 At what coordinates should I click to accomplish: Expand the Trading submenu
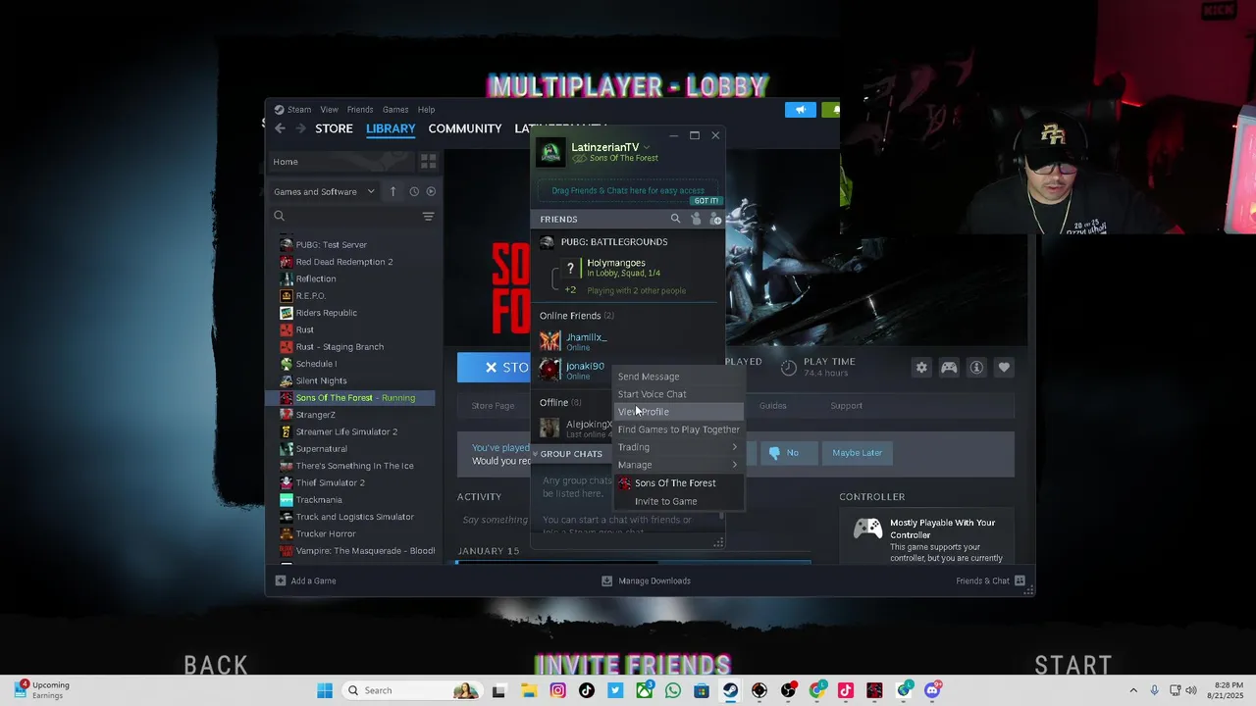coord(678,447)
